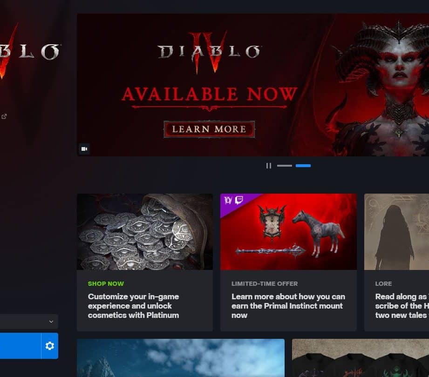Open the snowy mountain news card
Viewport: 429px width, 377px height.
(x=181, y=358)
